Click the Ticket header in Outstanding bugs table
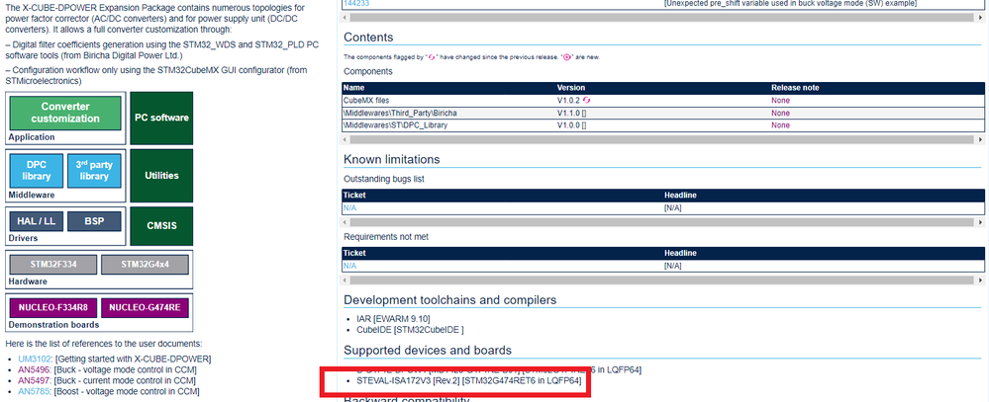 [353, 196]
